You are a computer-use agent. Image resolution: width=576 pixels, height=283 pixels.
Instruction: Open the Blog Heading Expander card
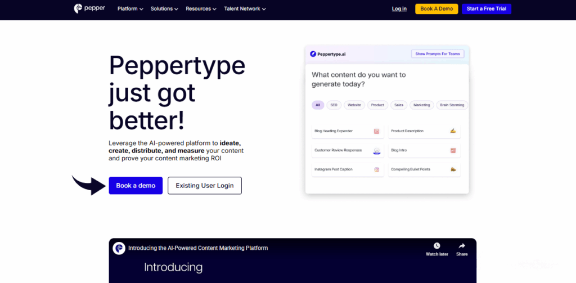[x=348, y=131]
